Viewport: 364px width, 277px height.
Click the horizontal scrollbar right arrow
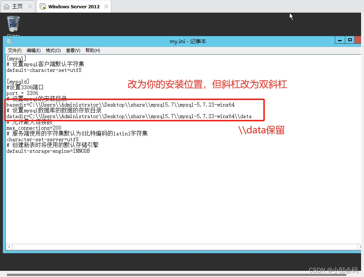click(360, 247)
